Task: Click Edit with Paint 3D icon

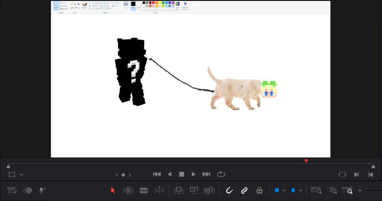Action: click(185, 5)
